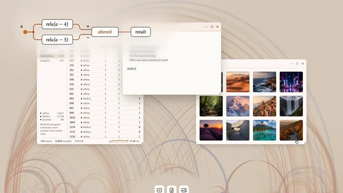Click the relu(a − 4) node
343x193 pixels.
tap(57, 24)
